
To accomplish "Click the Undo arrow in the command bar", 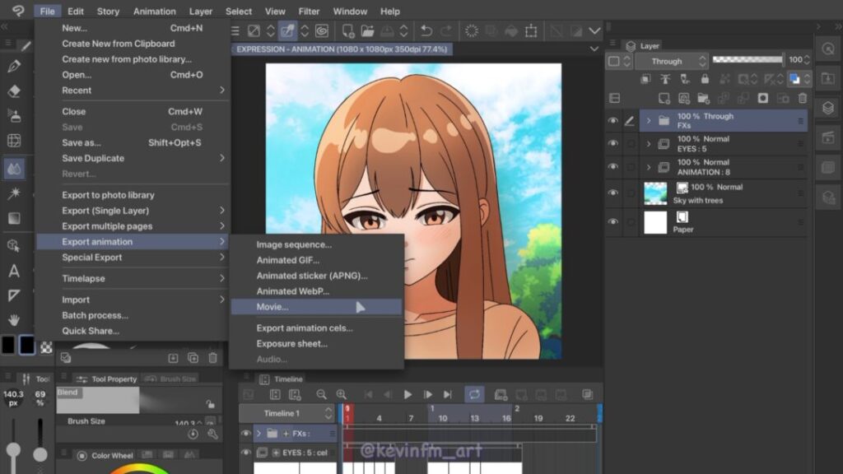I will [x=426, y=31].
